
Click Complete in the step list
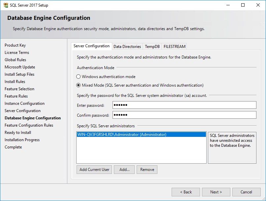(x=13, y=147)
